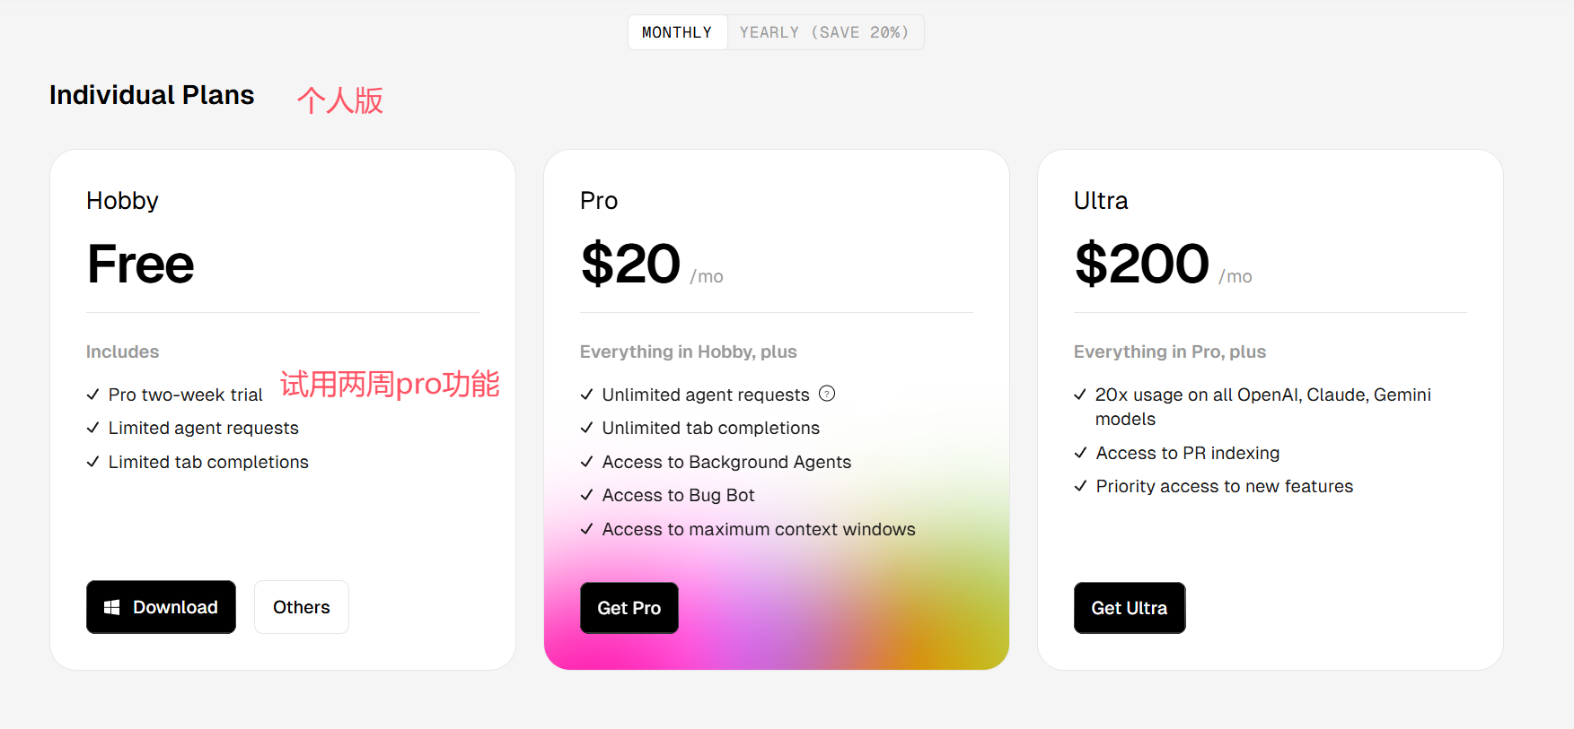Click the checkmark next to Limited tab completions
This screenshot has width=1574, height=729.
coord(92,462)
